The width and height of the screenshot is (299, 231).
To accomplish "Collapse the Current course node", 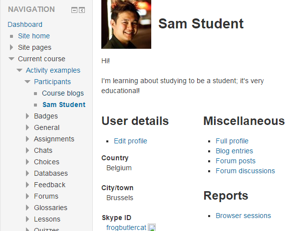I will coord(11,59).
